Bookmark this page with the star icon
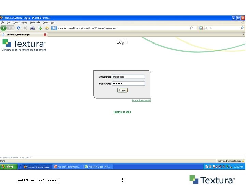Image resolution: width=246 pixels, height=185 pixels. coord(191,28)
